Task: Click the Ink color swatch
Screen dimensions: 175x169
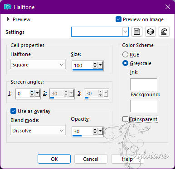Action: click(x=144, y=84)
